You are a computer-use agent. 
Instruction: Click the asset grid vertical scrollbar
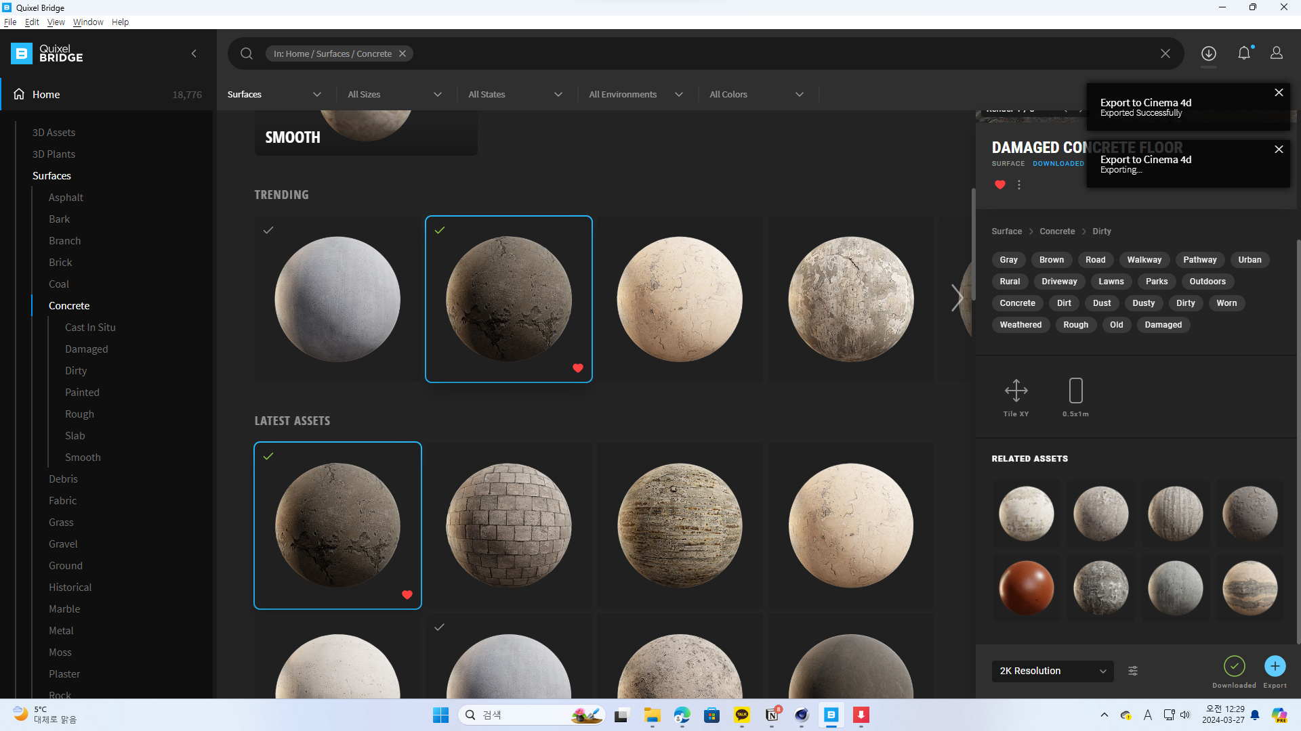(973, 244)
